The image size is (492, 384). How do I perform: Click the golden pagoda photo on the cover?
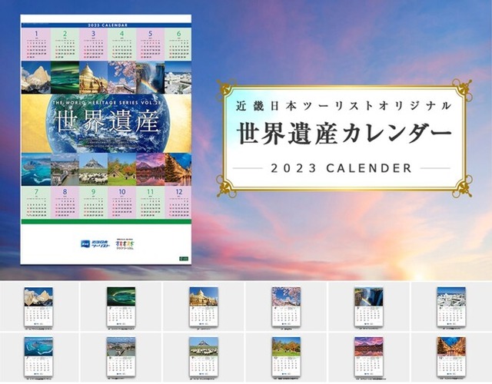93,78
